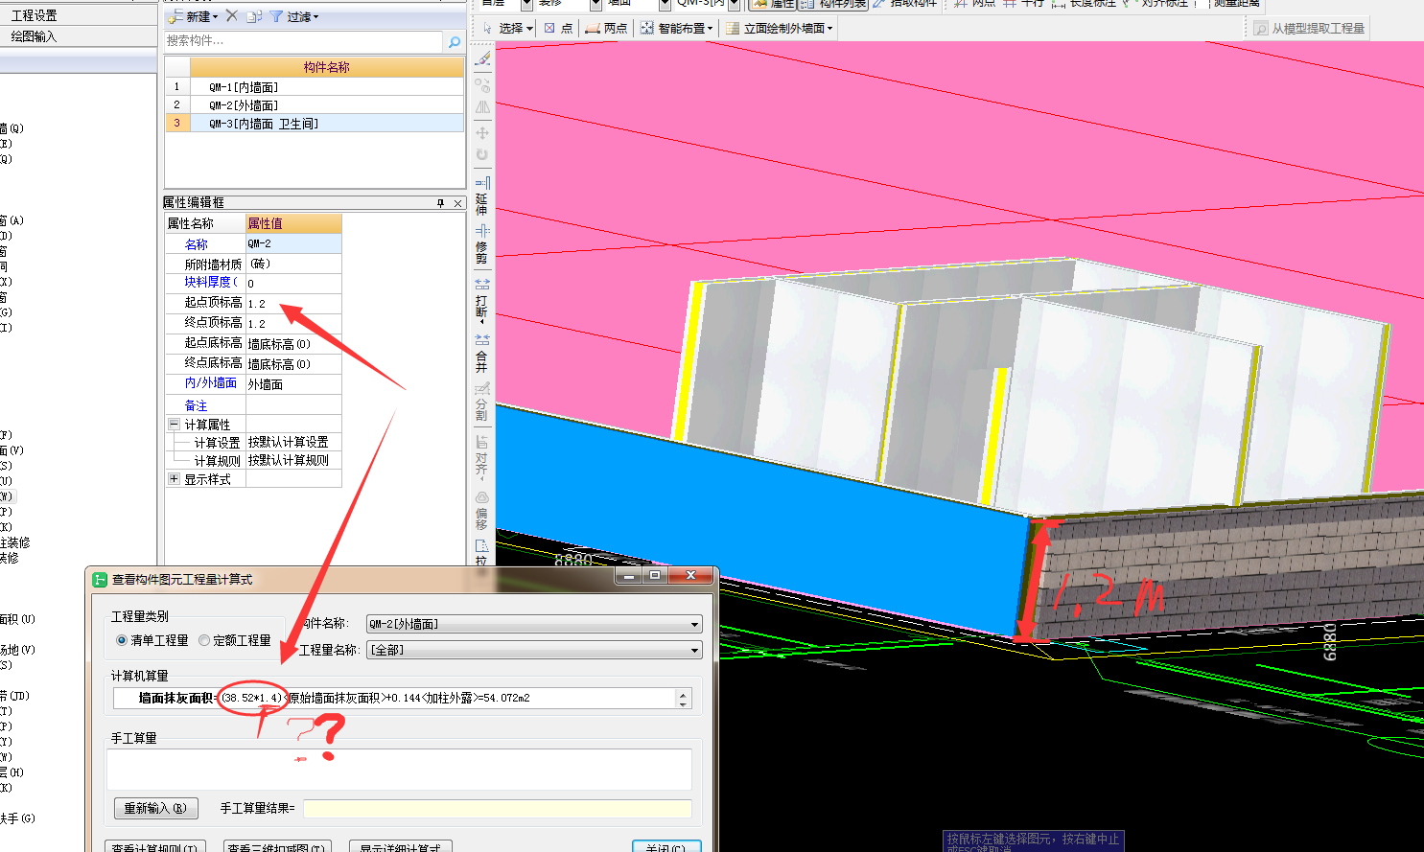Open the 工程量名称 [全部] combo box

(534, 650)
